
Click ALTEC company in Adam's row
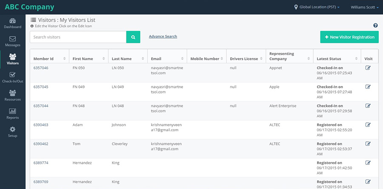[274, 125]
